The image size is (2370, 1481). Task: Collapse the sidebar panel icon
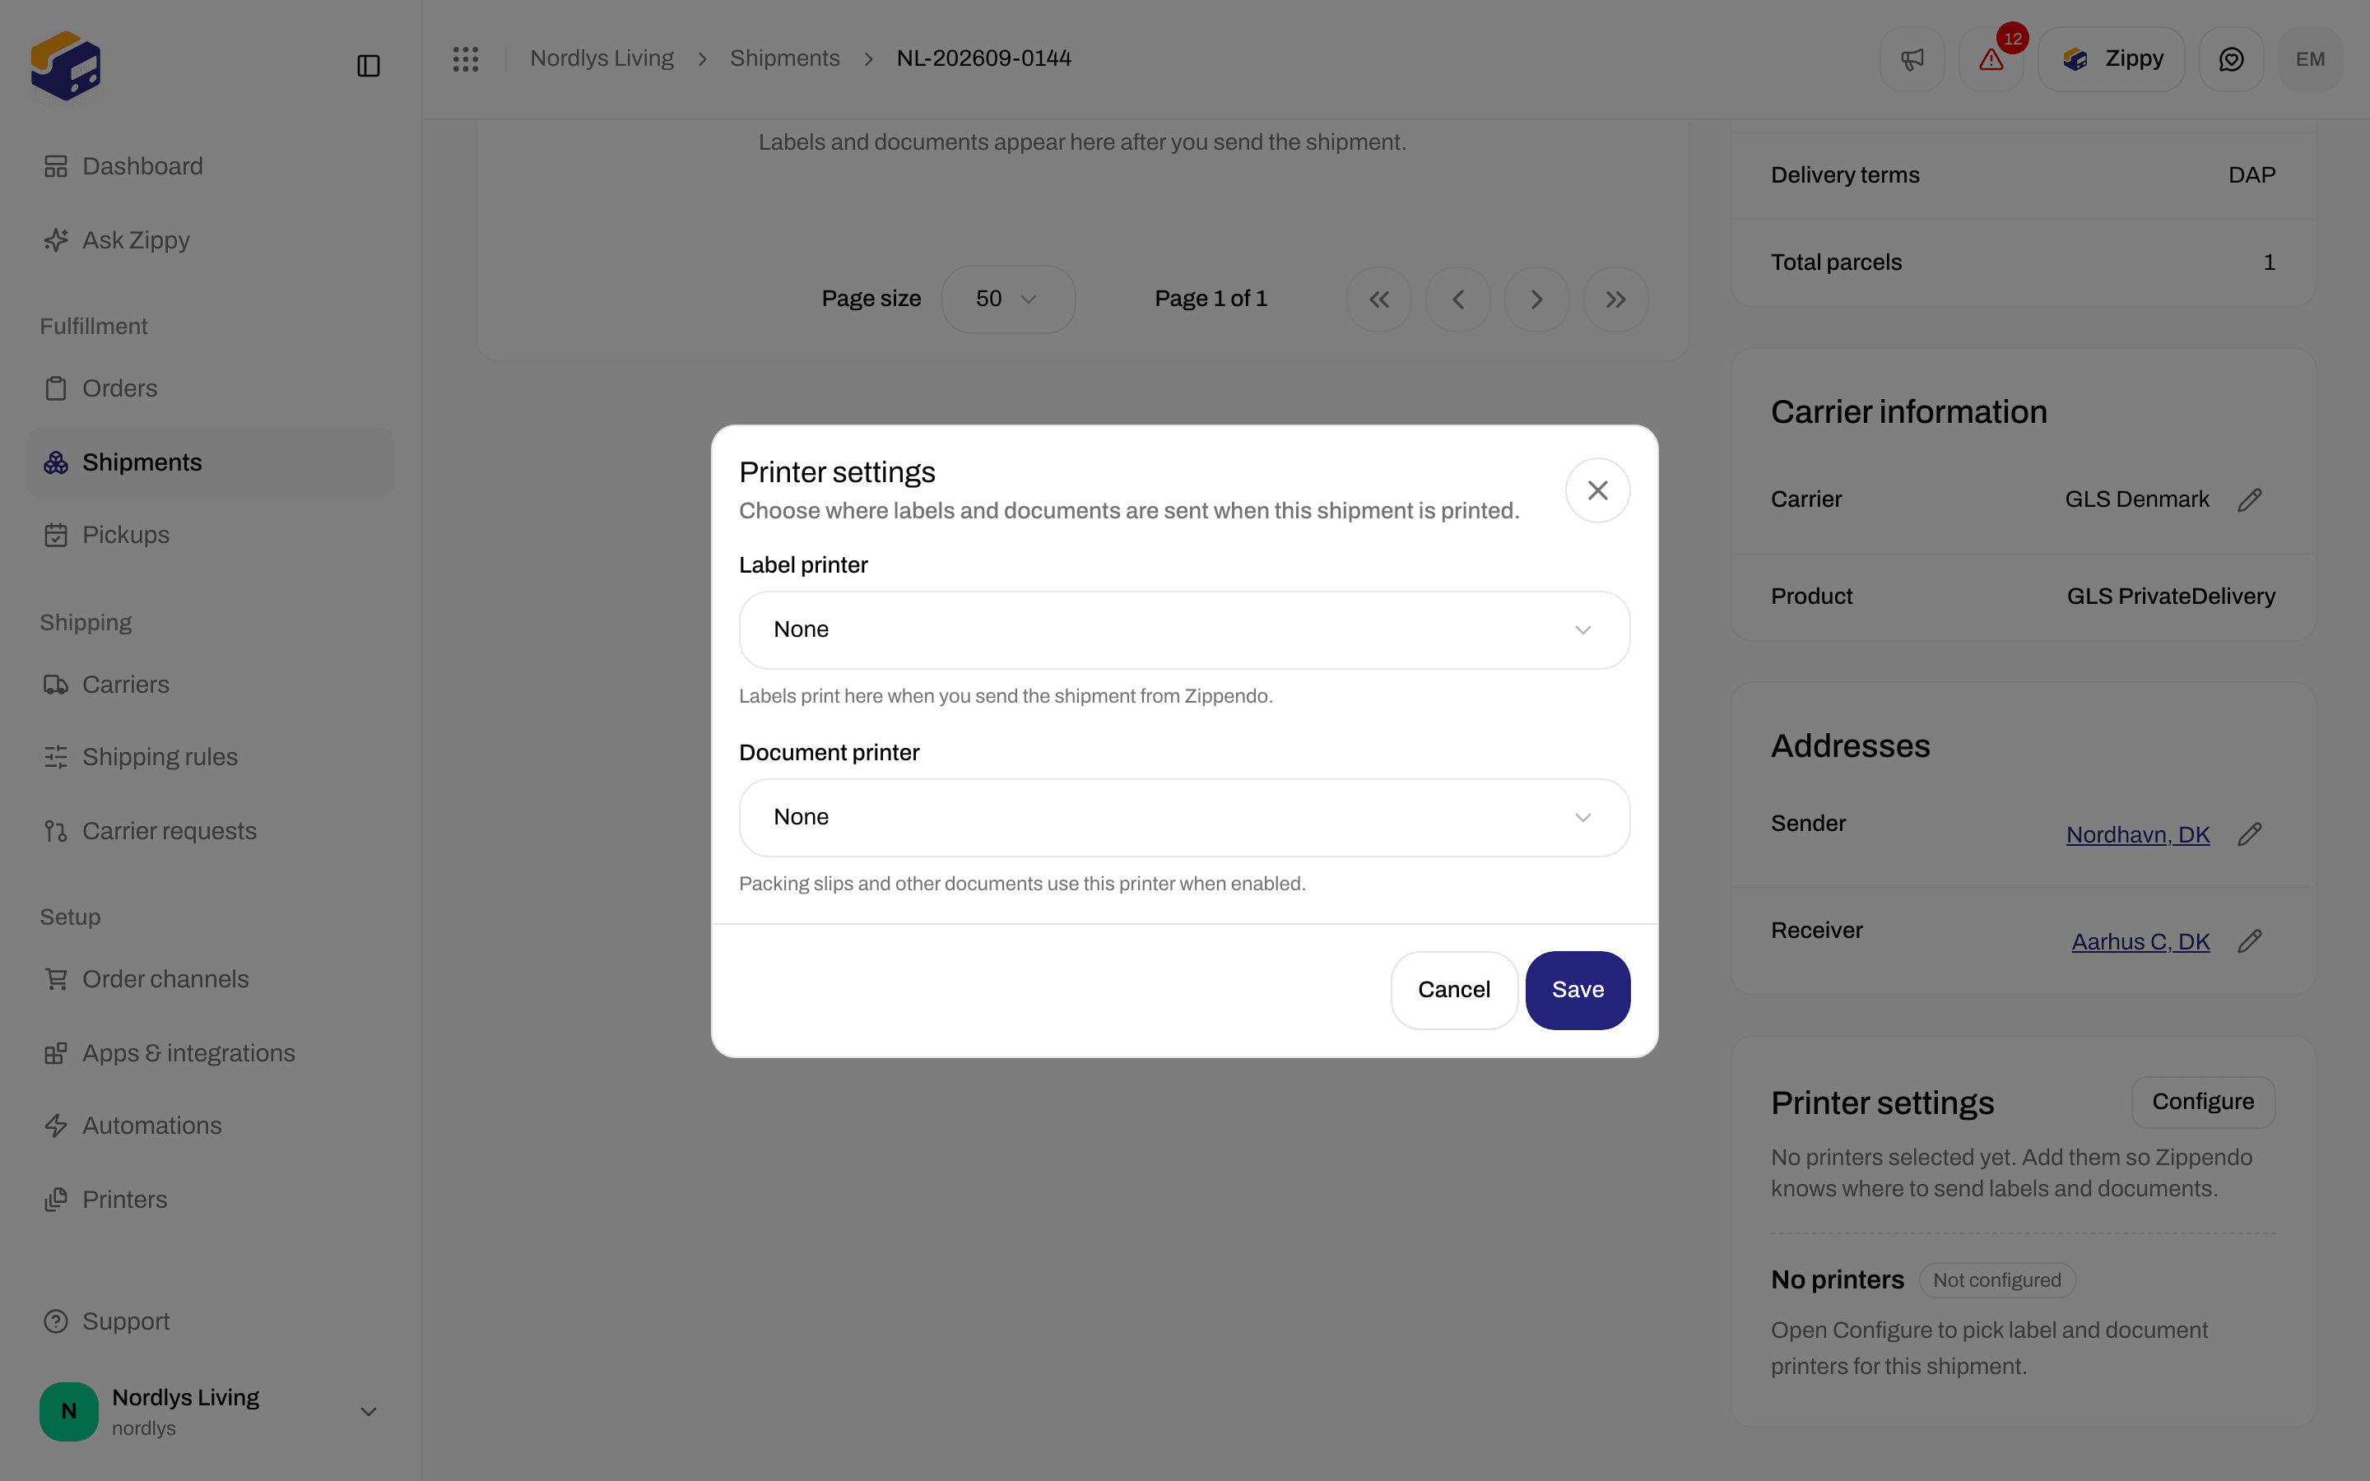click(368, 66)
